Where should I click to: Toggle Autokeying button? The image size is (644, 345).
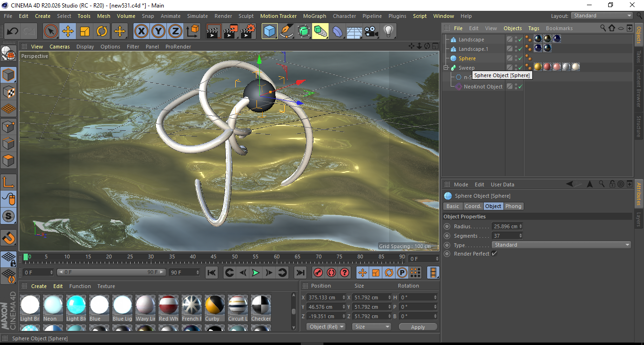[331, 273]
